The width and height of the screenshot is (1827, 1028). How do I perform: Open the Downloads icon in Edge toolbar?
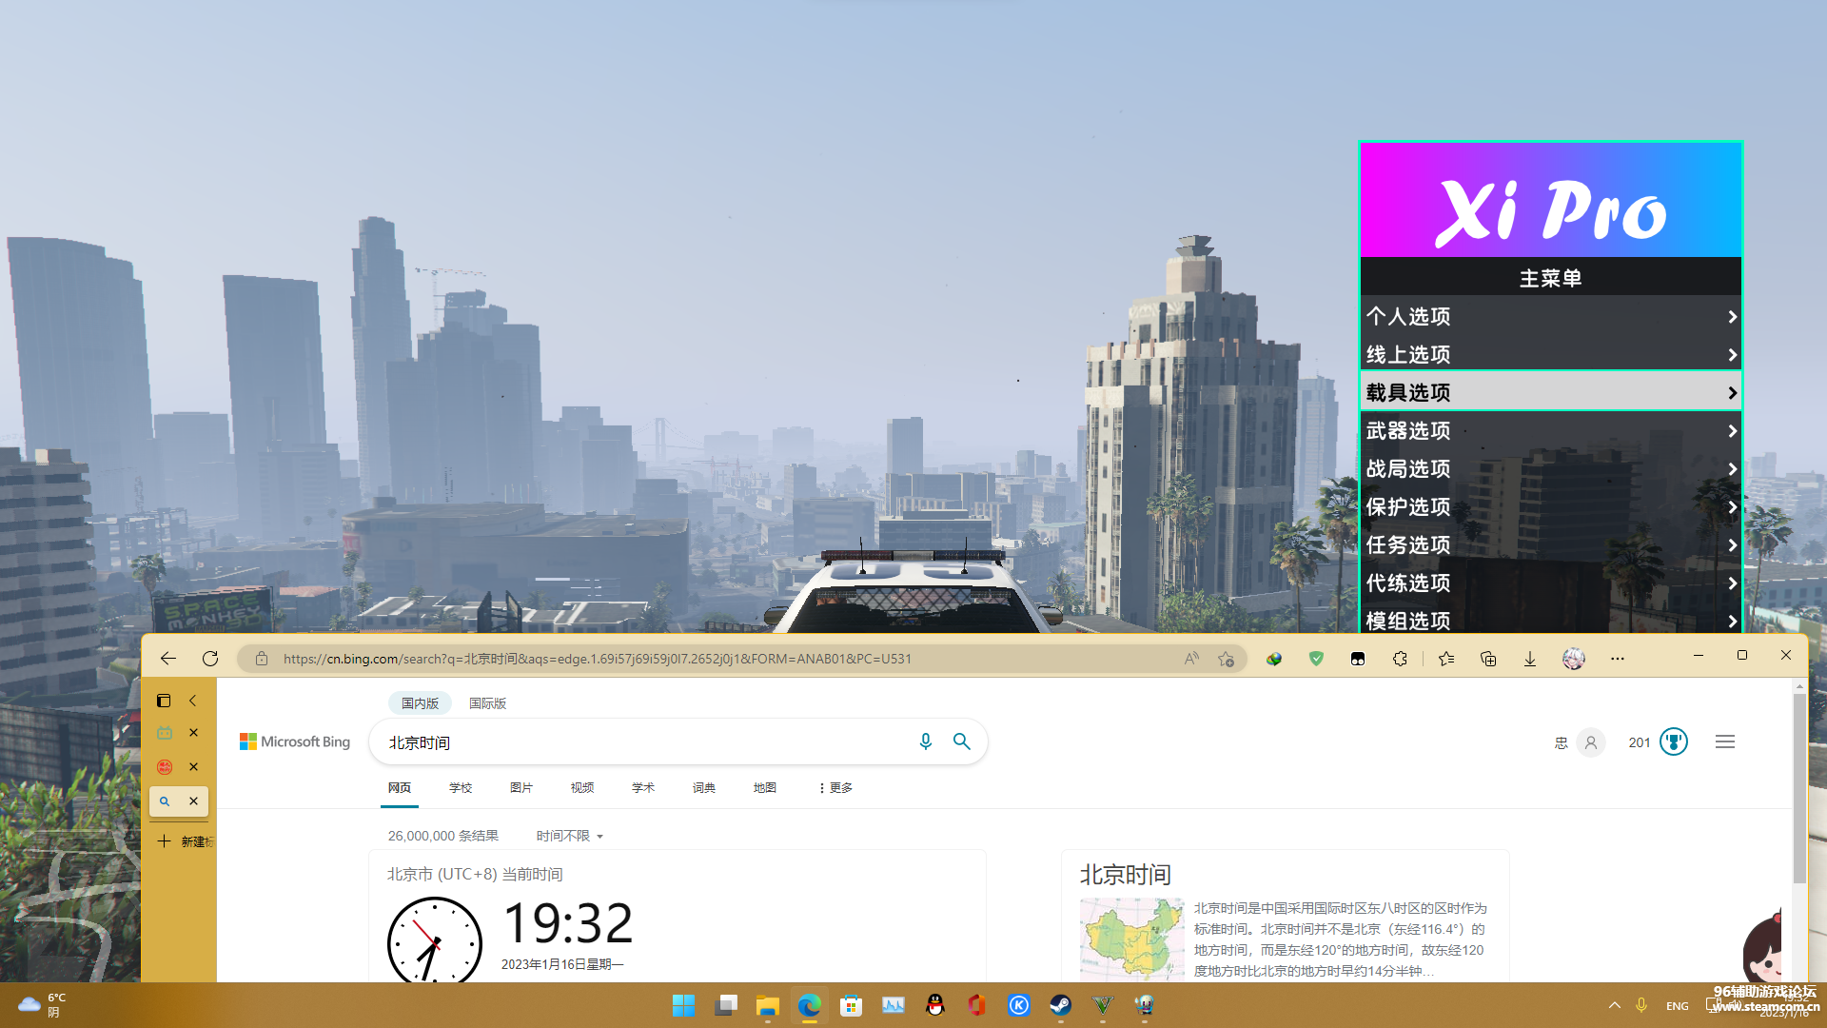(x=1530, y=658)
